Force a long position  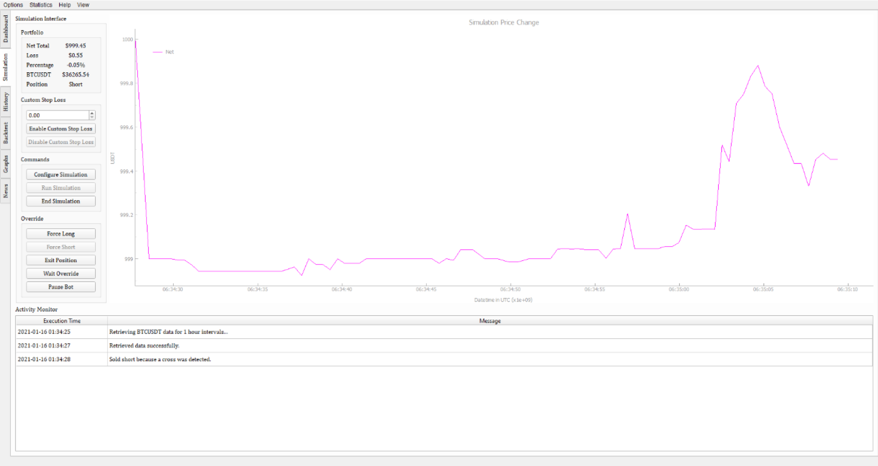[61, 234]
